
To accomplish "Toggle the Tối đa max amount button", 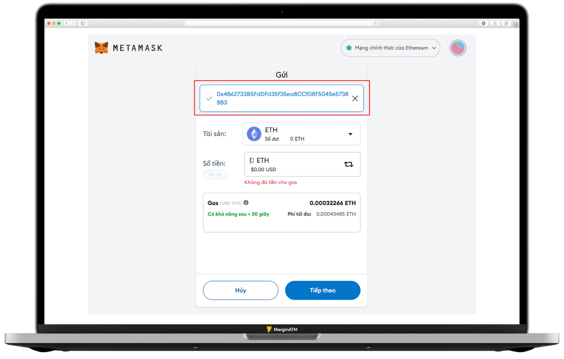I will 215,175.
